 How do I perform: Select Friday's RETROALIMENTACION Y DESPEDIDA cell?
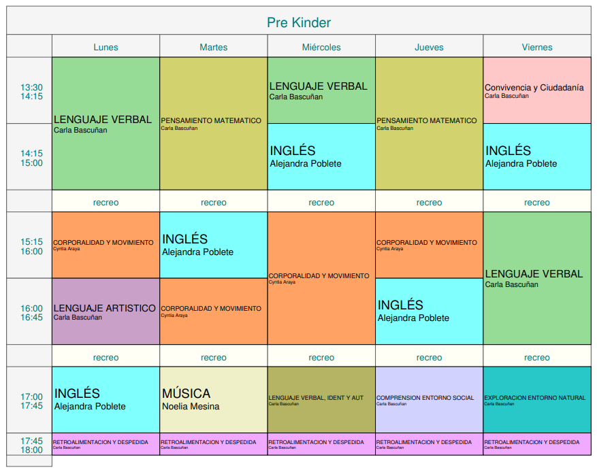click(536, 444)
